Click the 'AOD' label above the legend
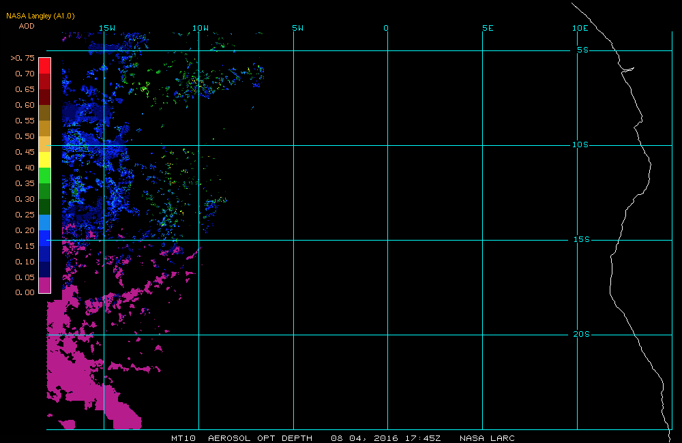The width and height of the screenshot is (682, 443). coord(27,26)
